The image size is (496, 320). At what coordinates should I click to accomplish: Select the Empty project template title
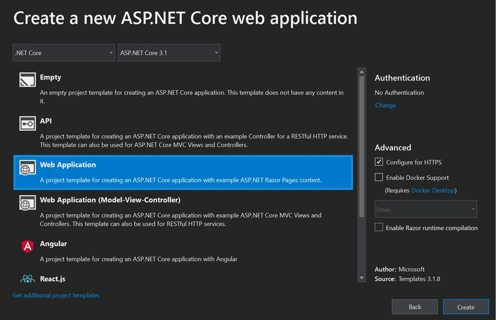(51, 77)
